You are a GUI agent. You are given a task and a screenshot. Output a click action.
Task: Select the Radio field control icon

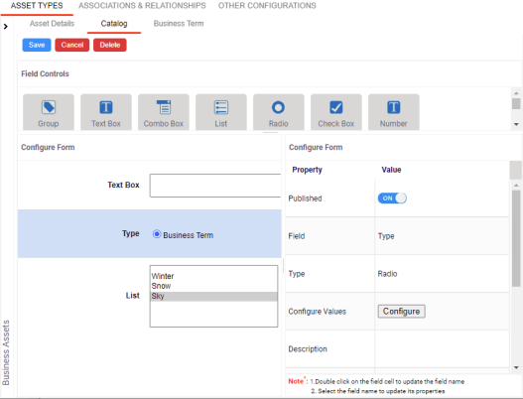(x=279, y=107)
